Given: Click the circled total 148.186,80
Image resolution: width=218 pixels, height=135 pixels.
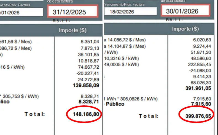Looking at the screenshot, I should pos(86,114).
